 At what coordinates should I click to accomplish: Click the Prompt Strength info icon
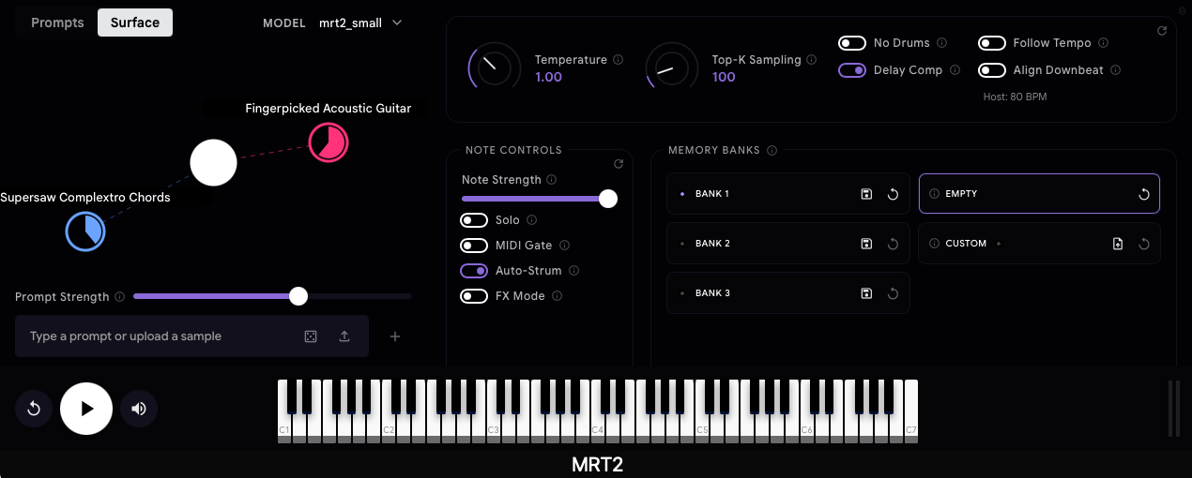coord(119,297)
